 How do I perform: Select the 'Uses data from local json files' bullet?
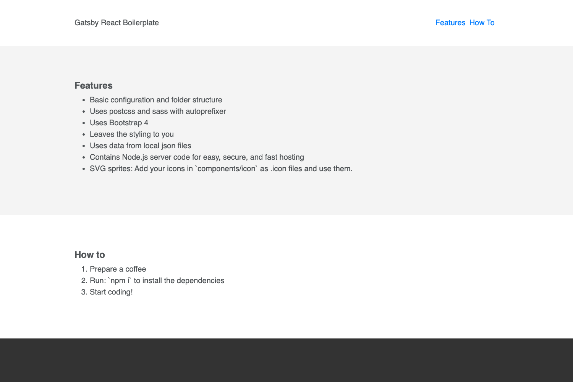tap(141, 146)
